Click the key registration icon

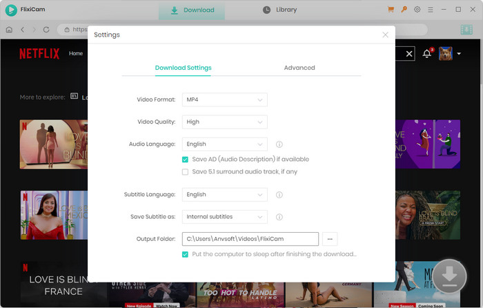tap(404, 10)
